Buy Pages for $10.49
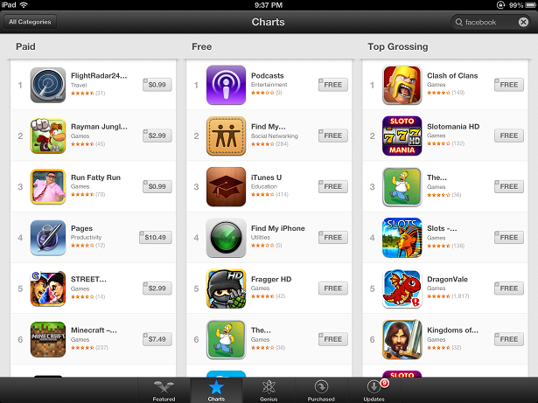This screenshot has height=403, width=538. [156, 237]
